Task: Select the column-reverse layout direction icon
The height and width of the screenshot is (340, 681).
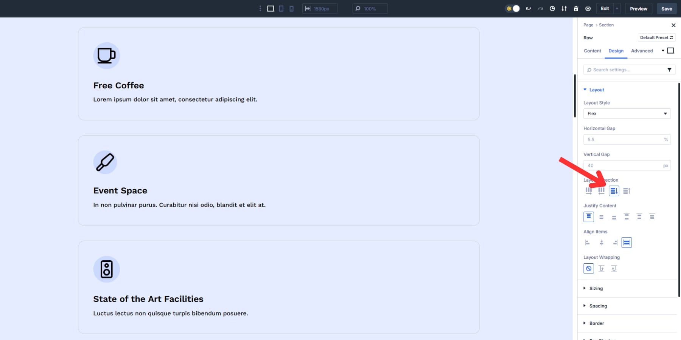Action: pyautogui.click(x=627, y=191)
